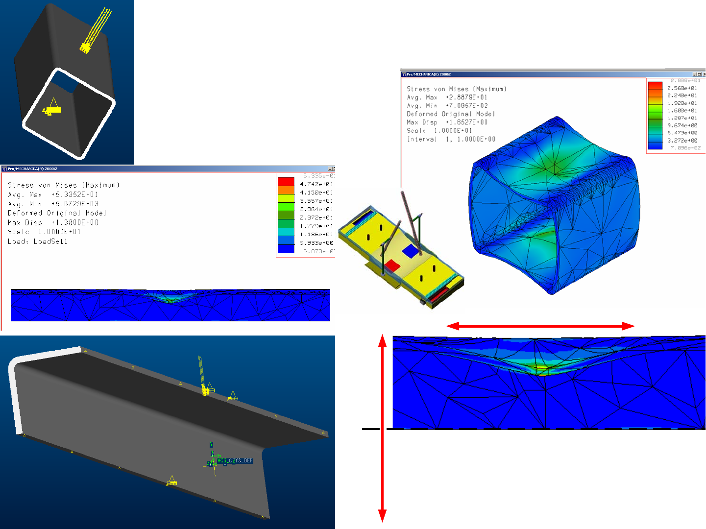Screen dimensions: 706x529
Task: Select the L-shaped angle beam model
Action: point(168,432)
